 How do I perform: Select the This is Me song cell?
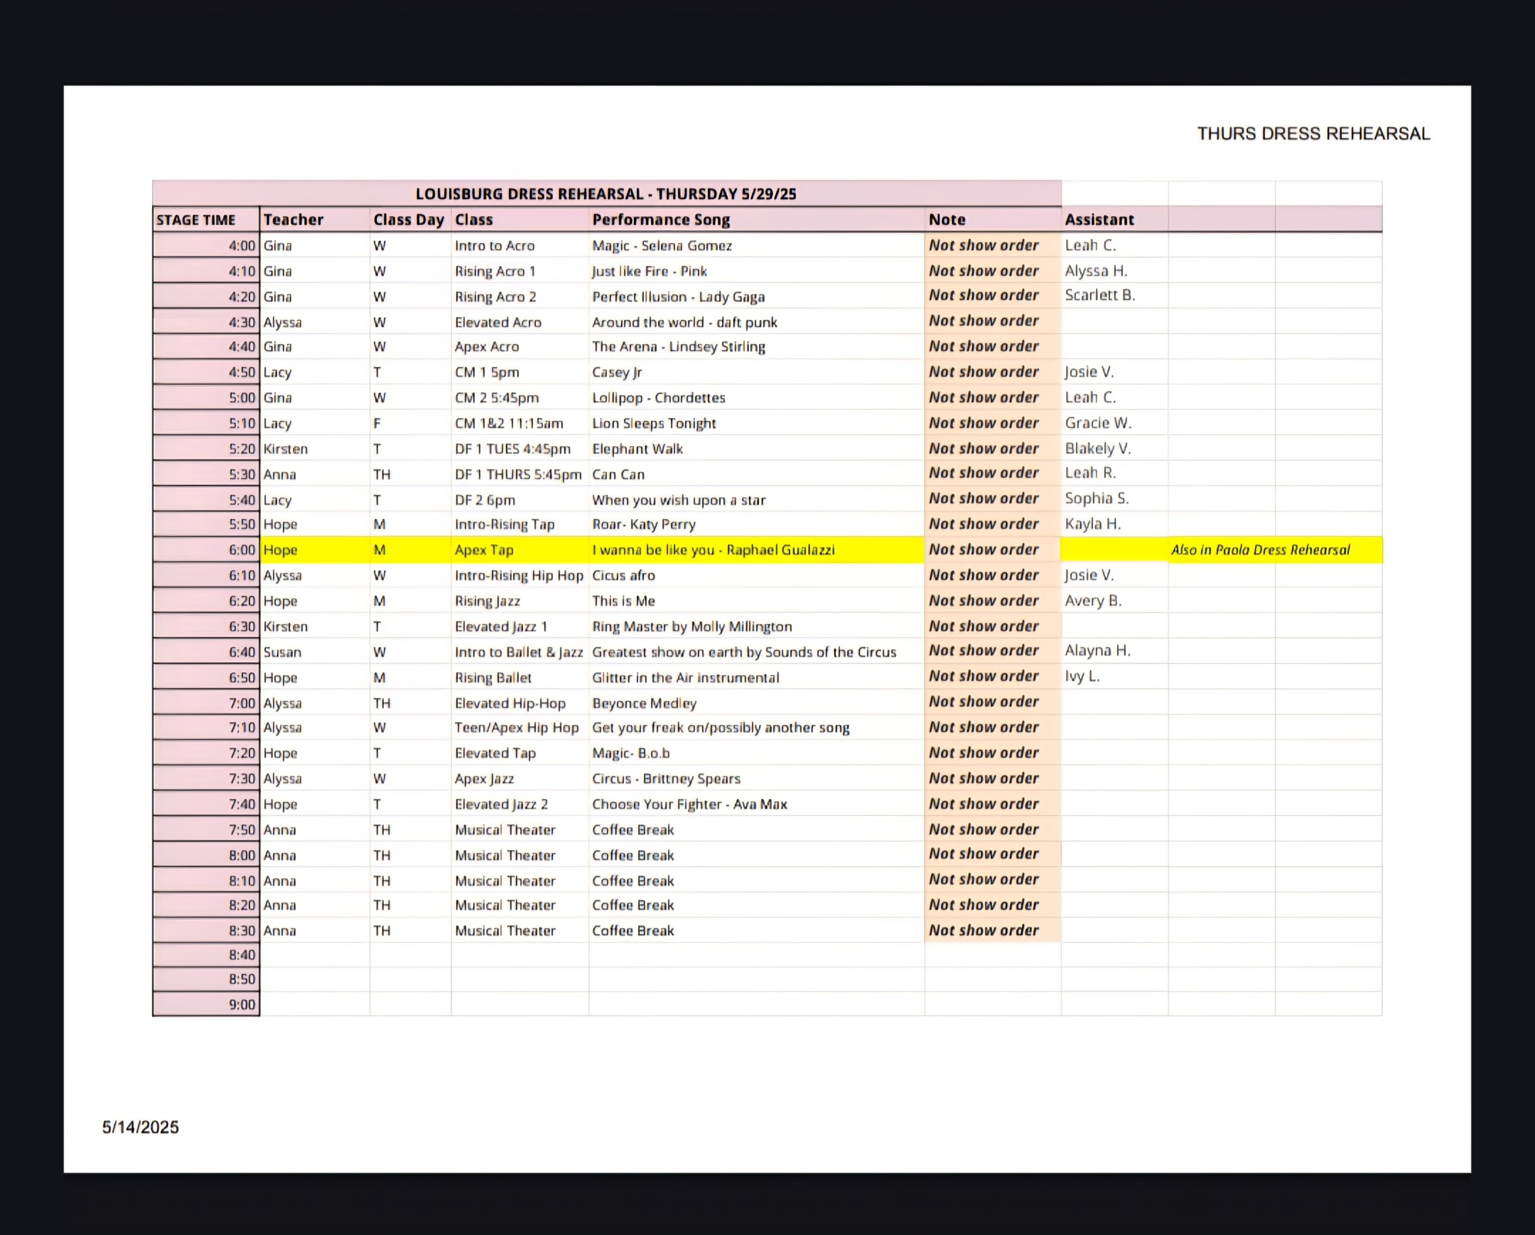click(x=756, y=601)
